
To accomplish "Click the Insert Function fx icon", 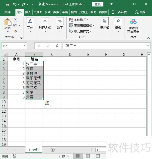I will pos(57,46).
